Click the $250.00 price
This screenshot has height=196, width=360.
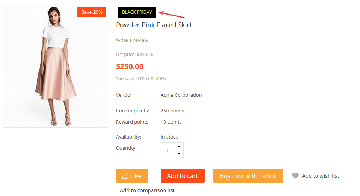[x=130, y=66]
